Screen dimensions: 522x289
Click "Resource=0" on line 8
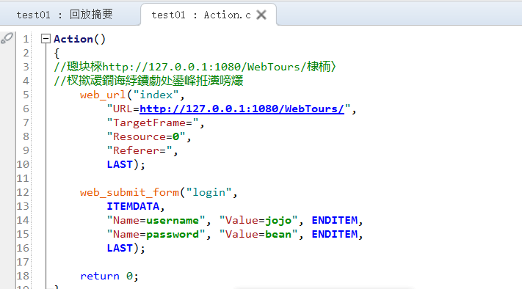coord(146,136)
